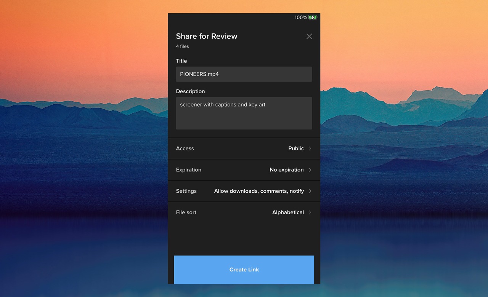Close the Share for Review panel
The image size is (488, 297).
309,37
